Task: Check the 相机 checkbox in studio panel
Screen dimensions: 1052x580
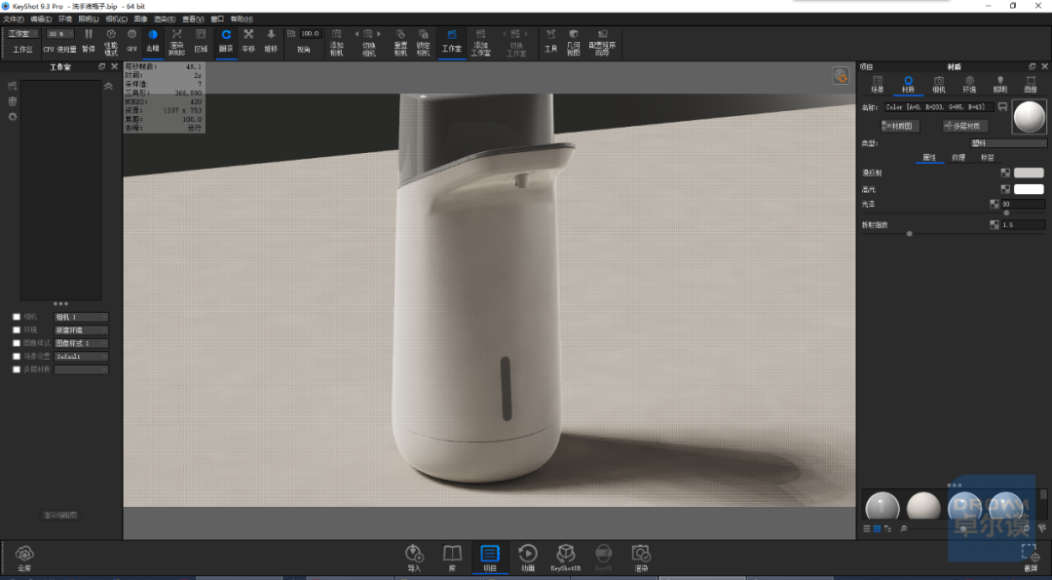Action: (x=17, y=317)
